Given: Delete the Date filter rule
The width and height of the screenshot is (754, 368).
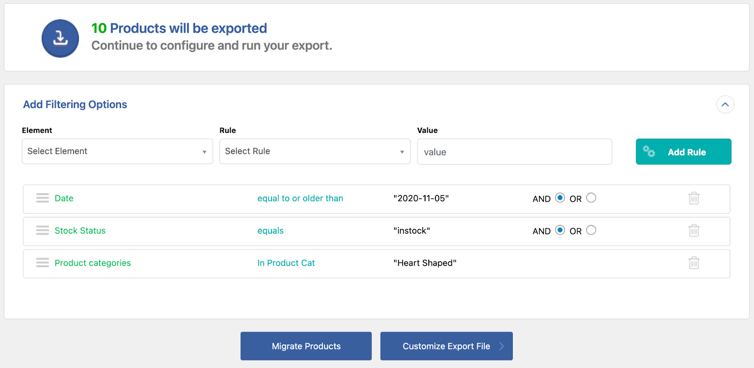Looking at the screenshot, I should (x=694, y=198).
